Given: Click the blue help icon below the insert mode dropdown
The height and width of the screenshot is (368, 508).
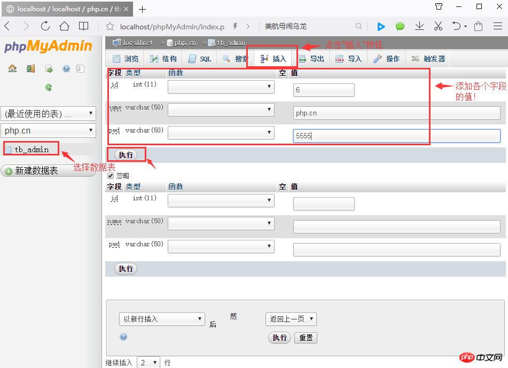Looking at the screenshot, I should pyautogui.click(x=123, y=336).
